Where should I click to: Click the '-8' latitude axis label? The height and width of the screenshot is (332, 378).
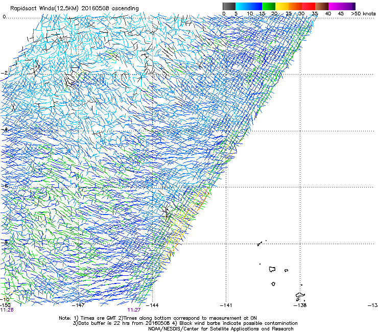point(4,243)
